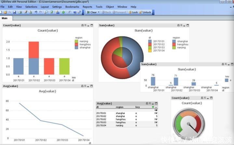Click the region column header in Avg table
Screen dimensions: 234x145
[120, 107]
